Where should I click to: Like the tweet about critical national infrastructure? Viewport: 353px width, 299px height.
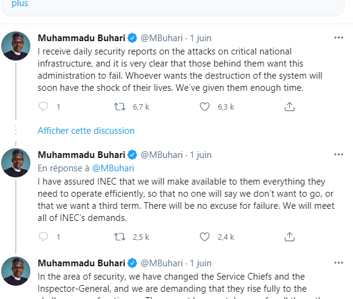click(x=204, y=107)
